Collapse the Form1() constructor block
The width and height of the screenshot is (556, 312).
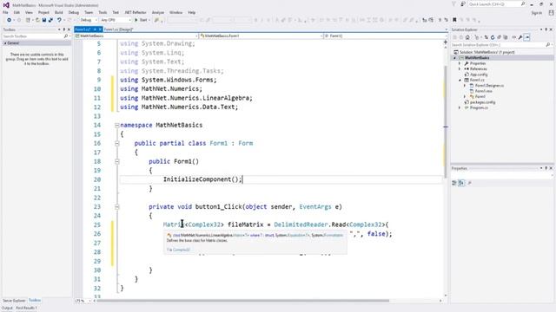click(116, 162)
